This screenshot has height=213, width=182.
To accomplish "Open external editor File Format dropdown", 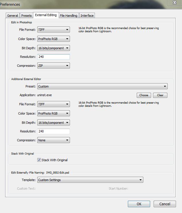I will pyautogui.click(x=54, y=104).
